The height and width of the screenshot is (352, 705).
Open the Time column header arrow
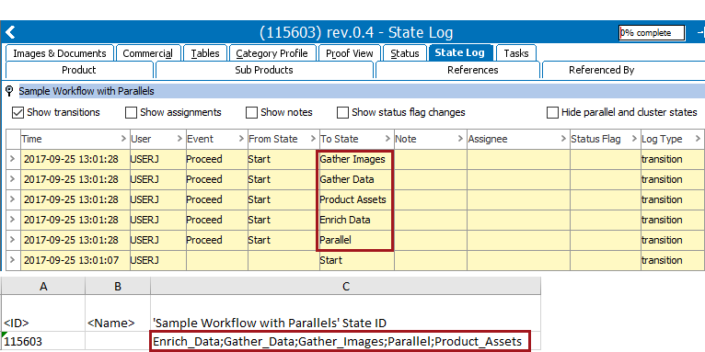[x=123, y=139]
